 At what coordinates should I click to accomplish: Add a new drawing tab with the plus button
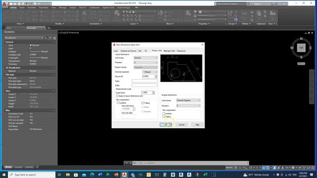click(x=49, y=28)
